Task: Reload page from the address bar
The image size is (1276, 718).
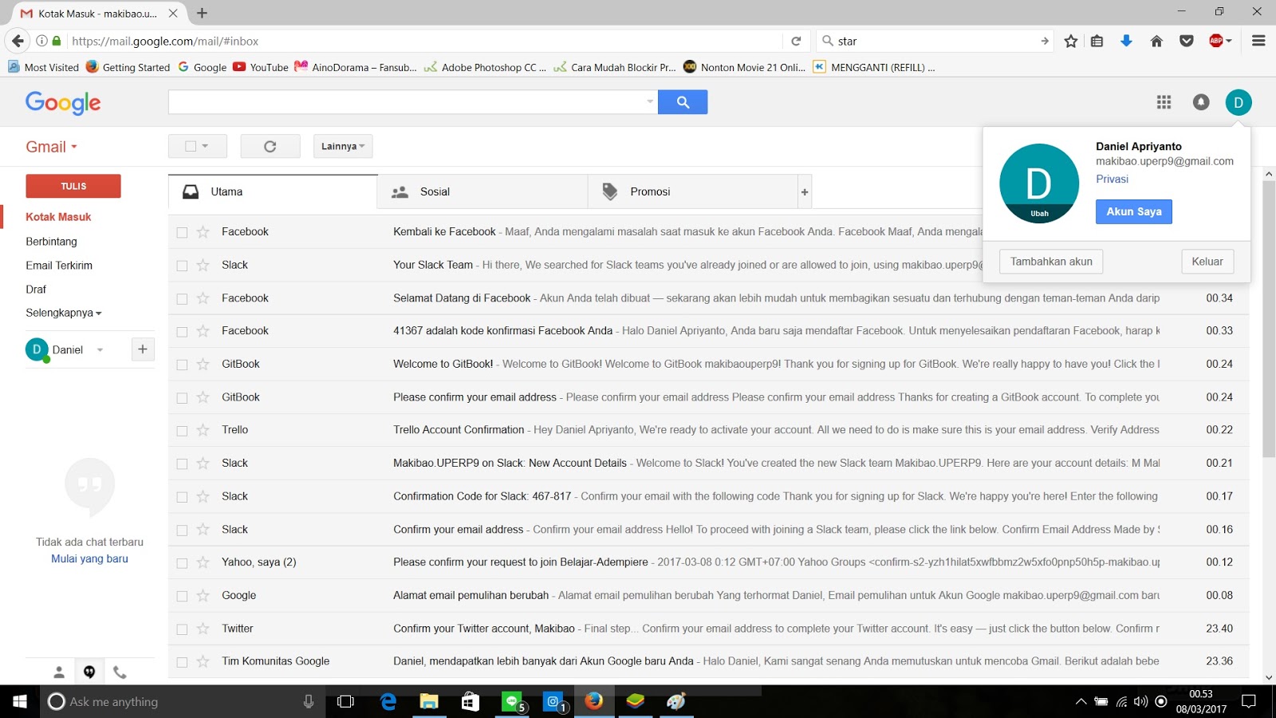Action: click(x=796, y=41)
